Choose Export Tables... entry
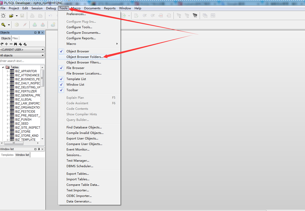The height and width of the screenshot is (211, 305). [x=89, y=173]
